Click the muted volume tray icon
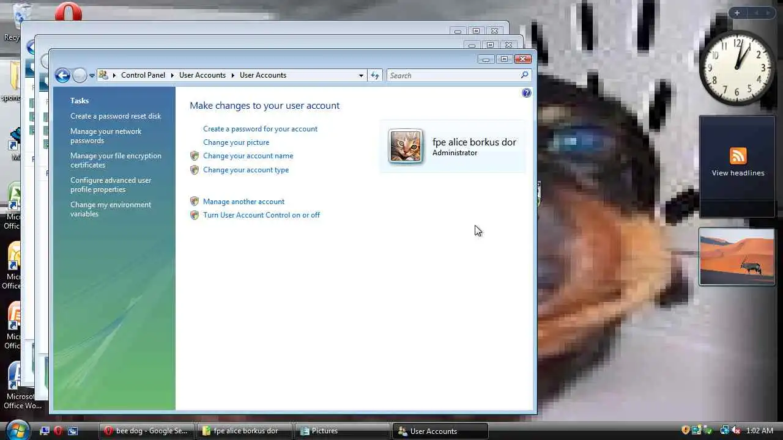 pos(735,430)
